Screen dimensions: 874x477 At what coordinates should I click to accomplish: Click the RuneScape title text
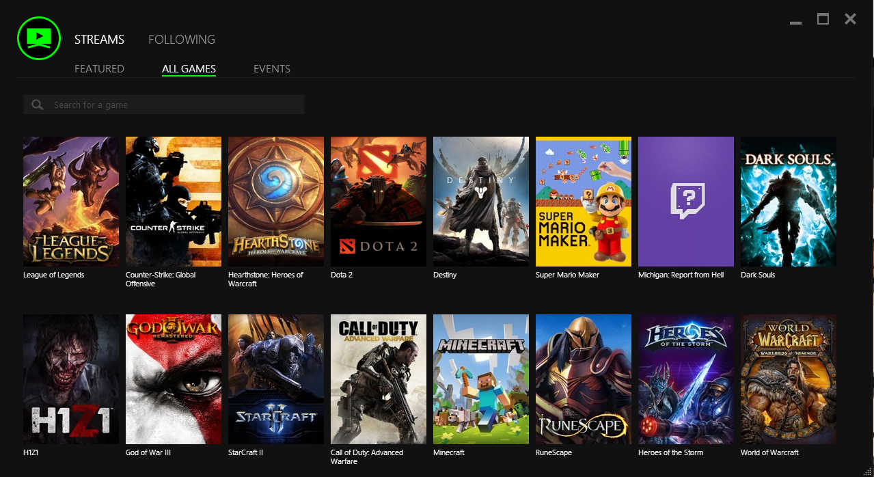[554, 452]
